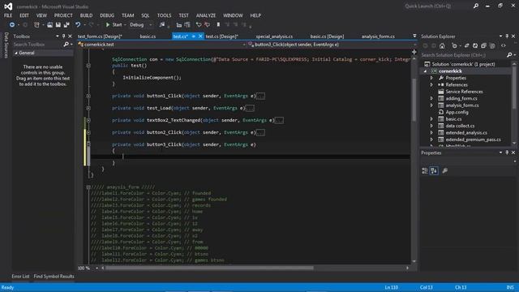This screenshot has height=292, width=519.
Task: Select App.config in Solution Explorer
Action: coord(457,112)
